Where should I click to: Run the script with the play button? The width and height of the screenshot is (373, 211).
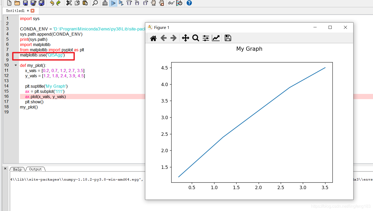click(x=113, y=3)
